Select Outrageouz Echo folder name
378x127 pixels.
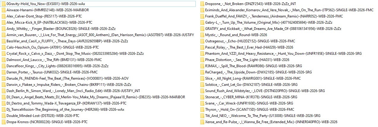click(x=250, y=41)
